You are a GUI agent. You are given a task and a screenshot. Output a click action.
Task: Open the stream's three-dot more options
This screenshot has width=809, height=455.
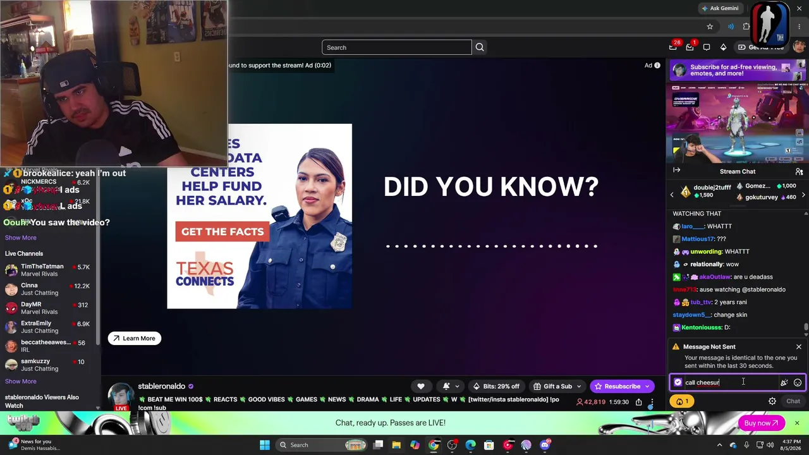tap(652, 402)
